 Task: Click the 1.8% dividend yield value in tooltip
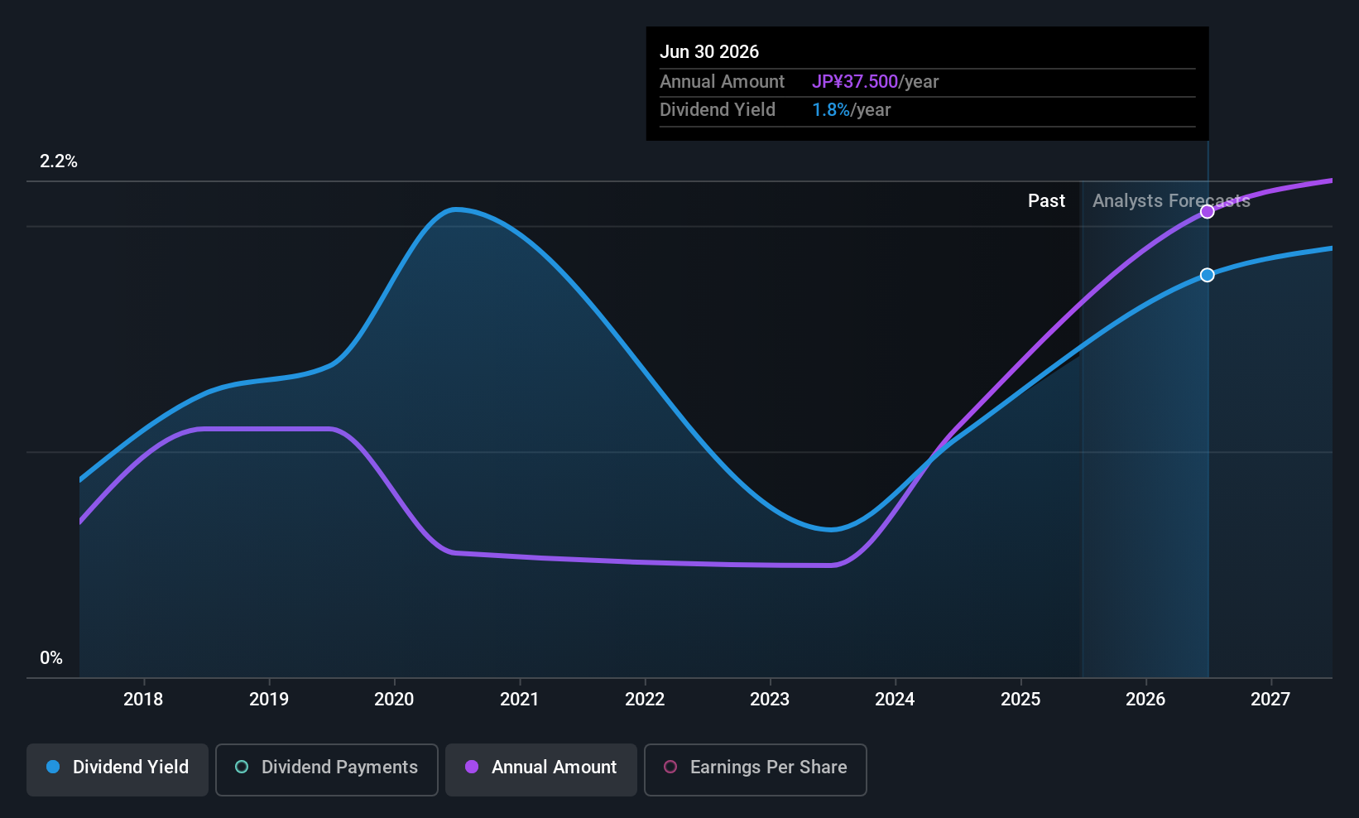831,109
